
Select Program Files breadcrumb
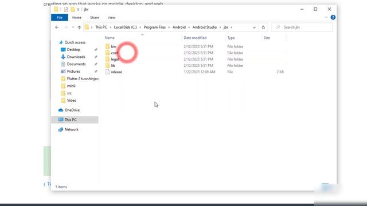(x=154, y=27)
